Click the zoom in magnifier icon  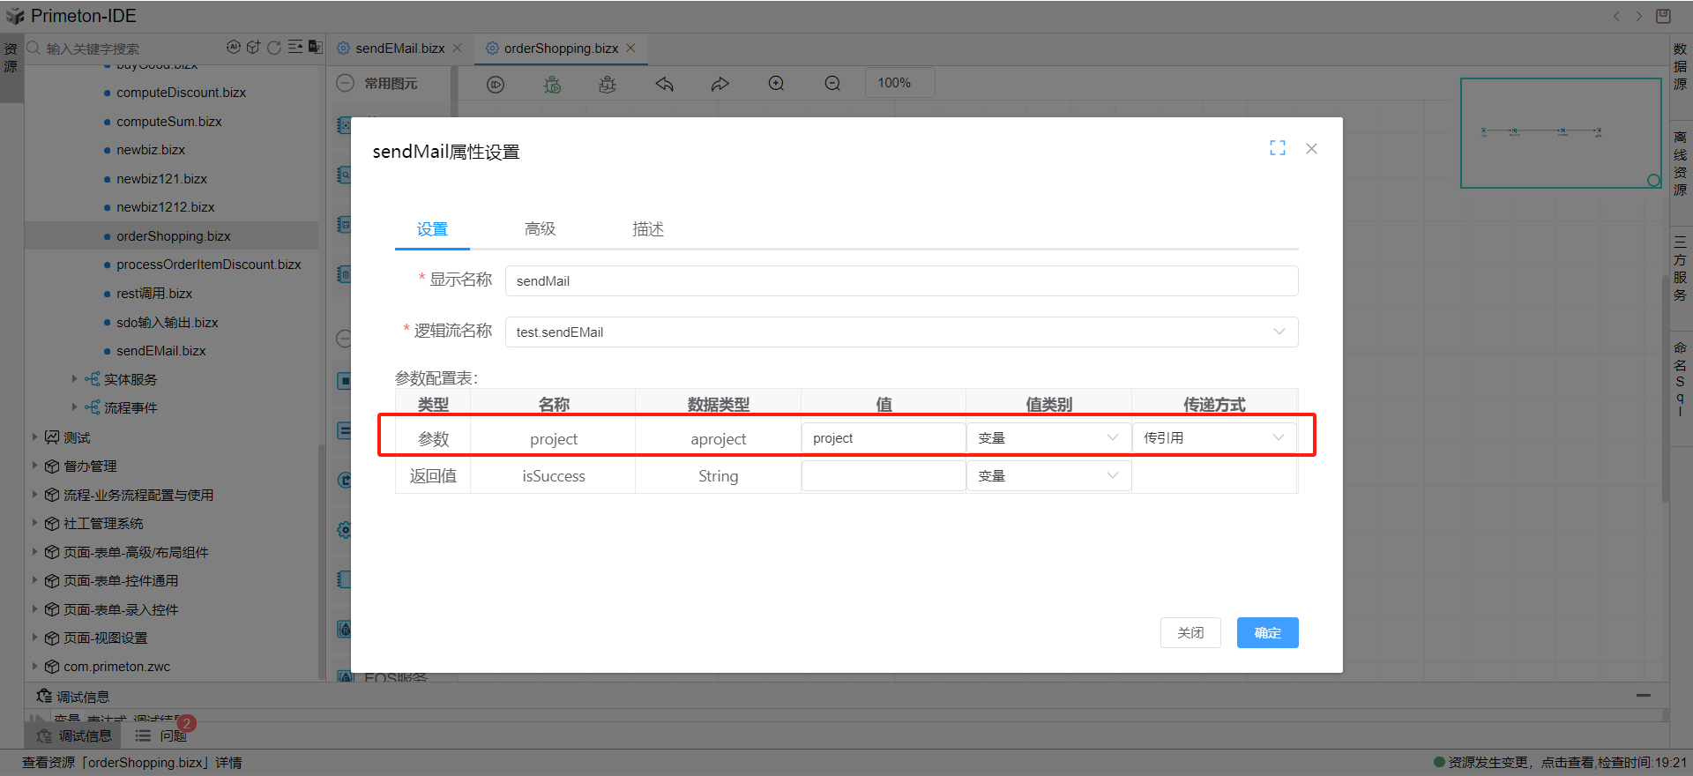[x=776, y=84]
